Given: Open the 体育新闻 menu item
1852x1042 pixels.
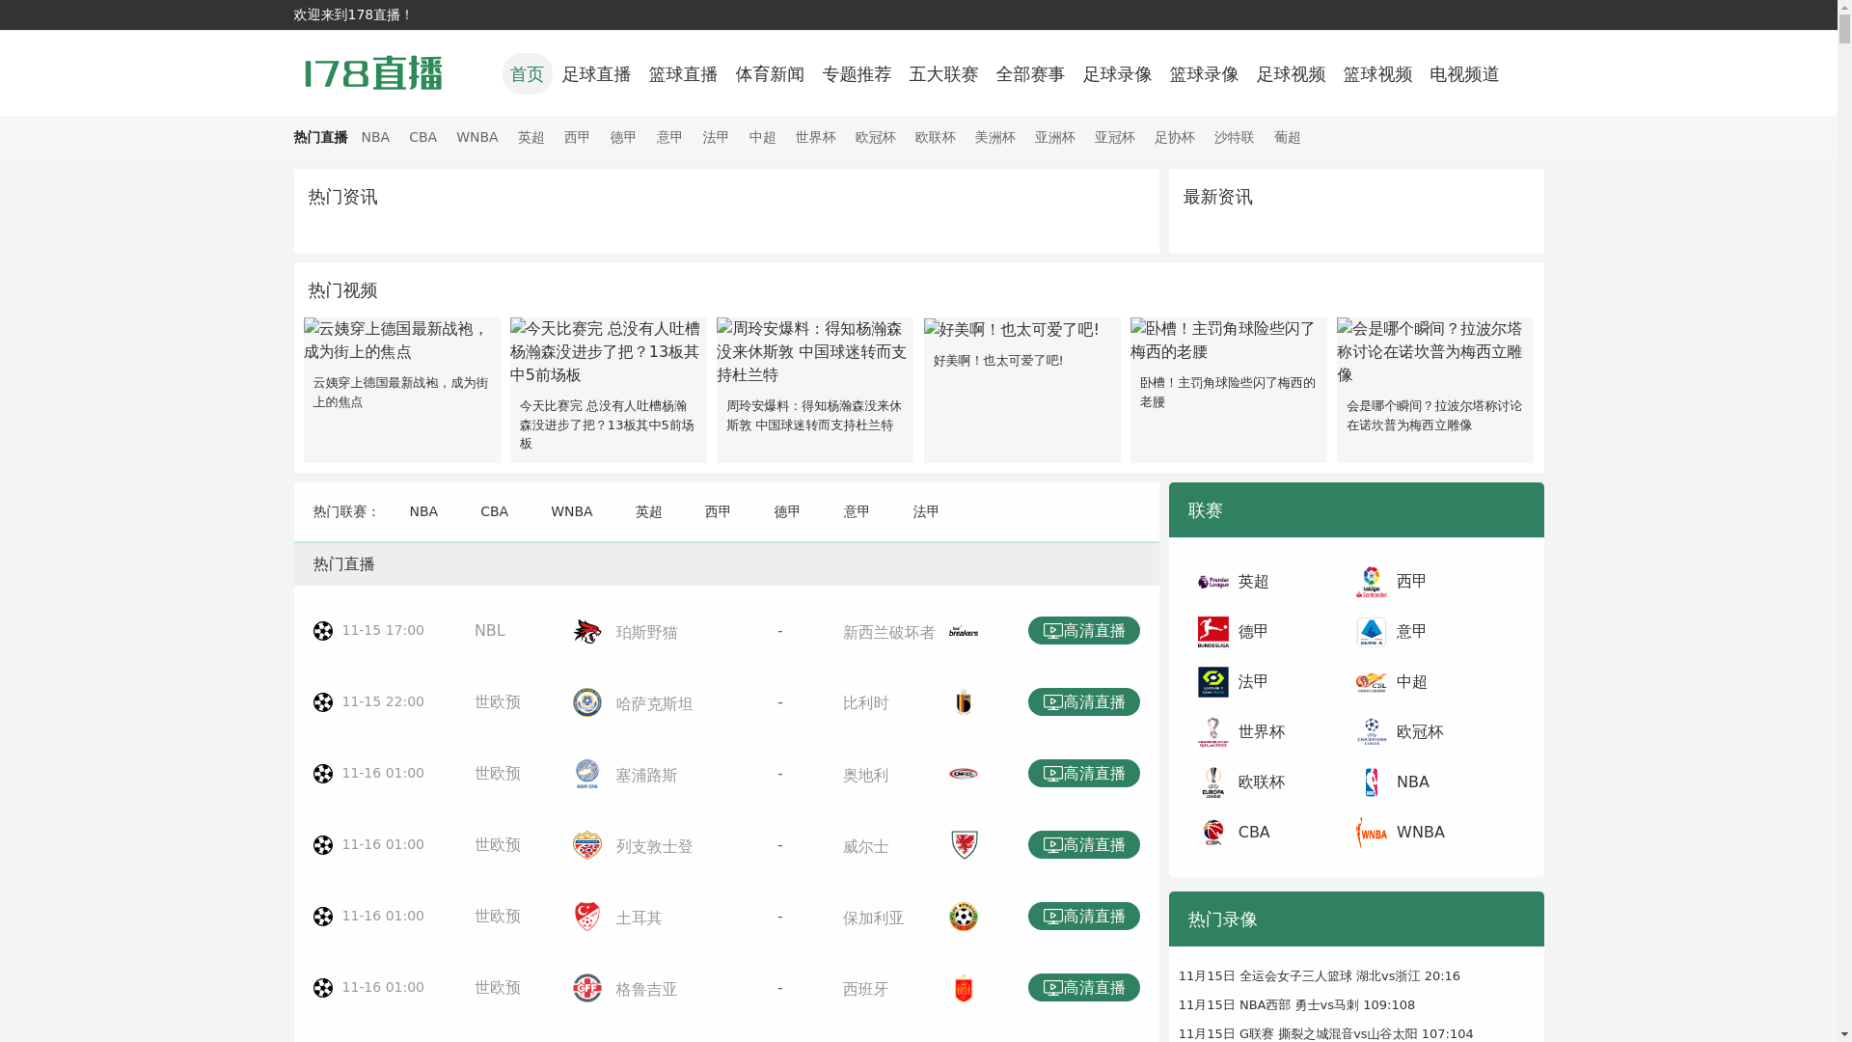Looking at the screenshot, I should coord(770,74).
